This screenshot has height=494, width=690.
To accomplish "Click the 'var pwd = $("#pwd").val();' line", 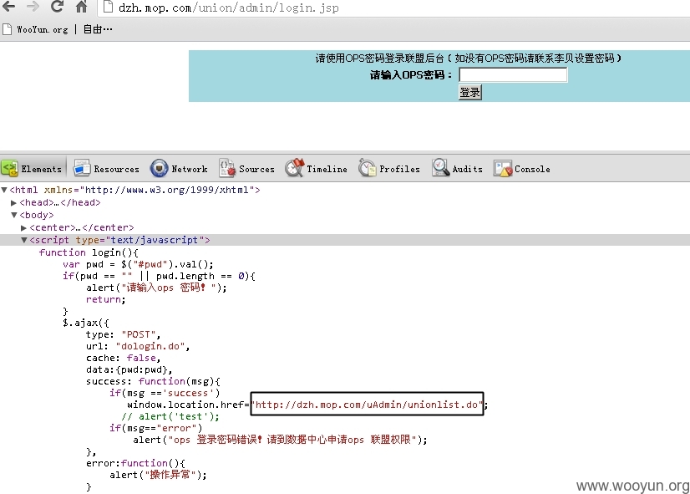I will (x=138, y=264).
